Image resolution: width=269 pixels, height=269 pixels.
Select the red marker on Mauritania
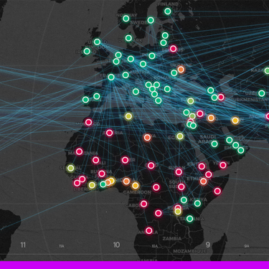[x=79, y=151]
